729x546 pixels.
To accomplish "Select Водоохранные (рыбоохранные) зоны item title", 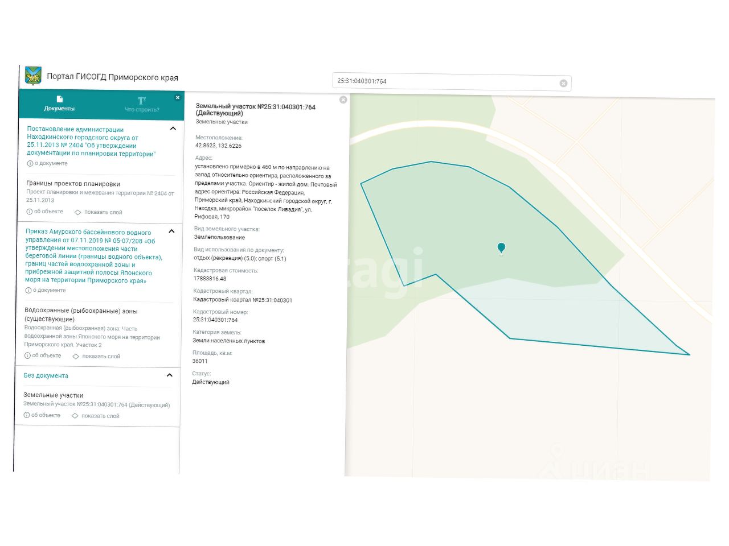I will point(81,315).
